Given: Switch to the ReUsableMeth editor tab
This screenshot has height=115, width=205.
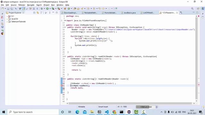Looking at the screenshot, I should (91, 13).
